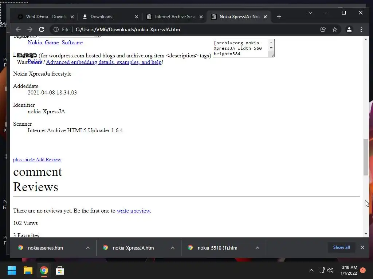The width and height of the screenshot is (373, 279).
Task: Open Advanced embedding details link
Action: tap(104, 62)
